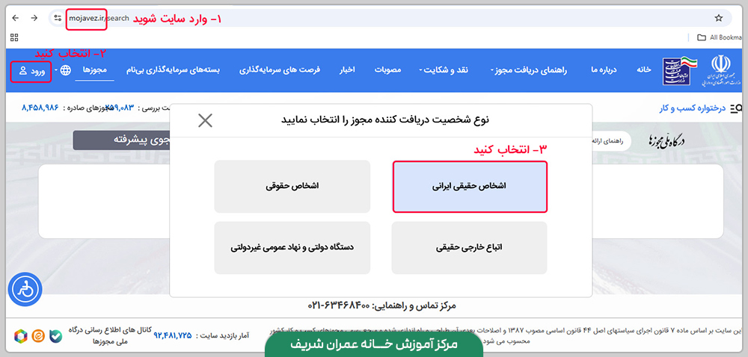Screen dimensions: 748x357
Task: Open site information icon in address bar
Action: click(58, 18)
